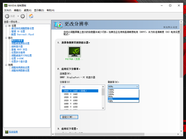Image resolution: width=186 pixels, height=139 pixels.
Task: Select the PG279QR monitor thumbnail
Action: [x=74, y=52]
